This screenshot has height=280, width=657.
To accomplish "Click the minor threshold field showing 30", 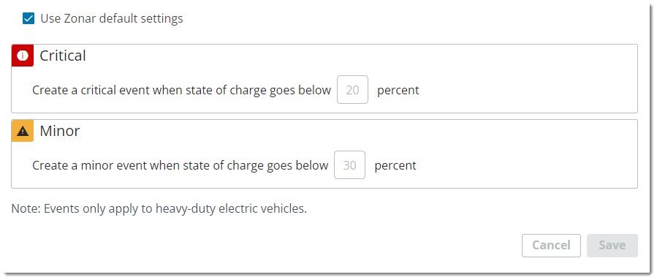I will pyautogui.click(x=349, y=165).
